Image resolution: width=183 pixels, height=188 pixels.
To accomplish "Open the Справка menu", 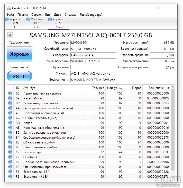I will (70, 15).
